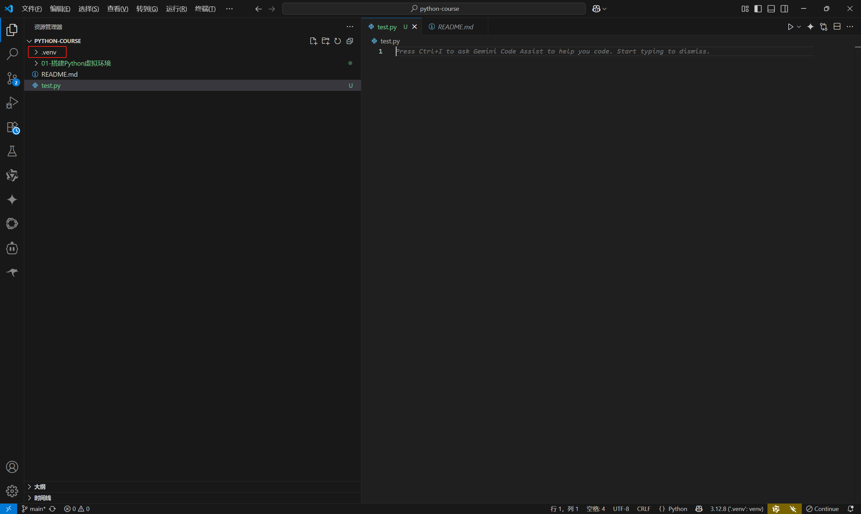Toggle secondary side bar visibility
Screen dimensions: 861x514
click(785, 9)
